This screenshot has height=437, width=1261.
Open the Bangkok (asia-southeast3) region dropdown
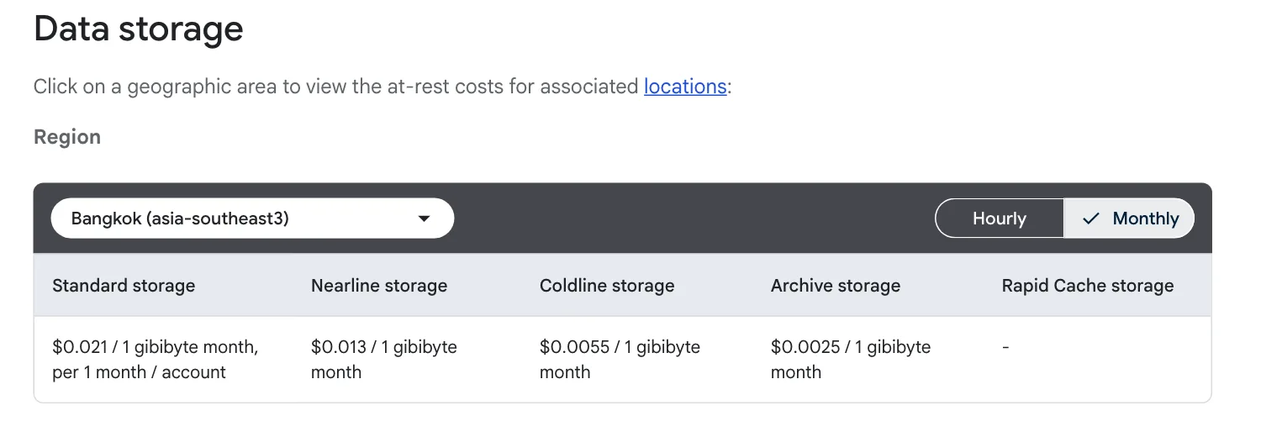[252, 218]
